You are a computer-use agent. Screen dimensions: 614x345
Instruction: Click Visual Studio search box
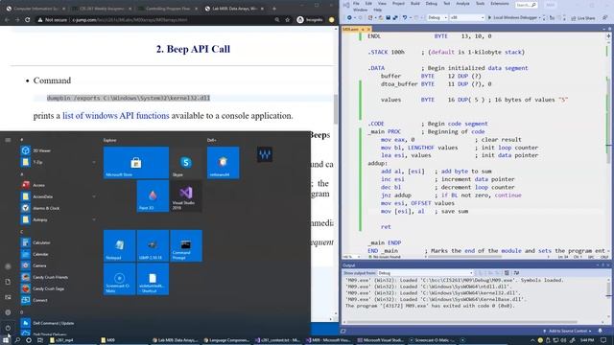(x=526, y=5)
